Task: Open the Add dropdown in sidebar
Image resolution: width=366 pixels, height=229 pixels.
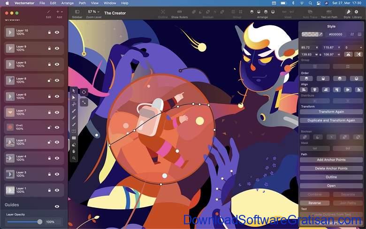Action: tap(60, 12)
